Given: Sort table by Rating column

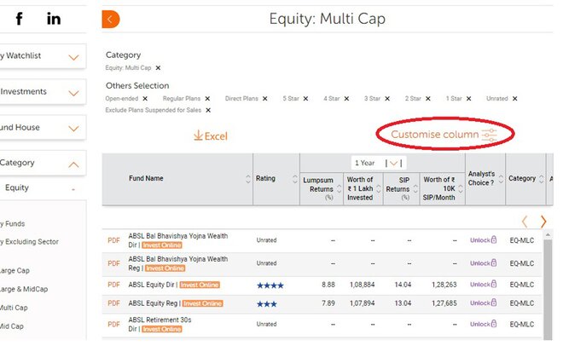Looking at the screenshot, I should 293,179.
